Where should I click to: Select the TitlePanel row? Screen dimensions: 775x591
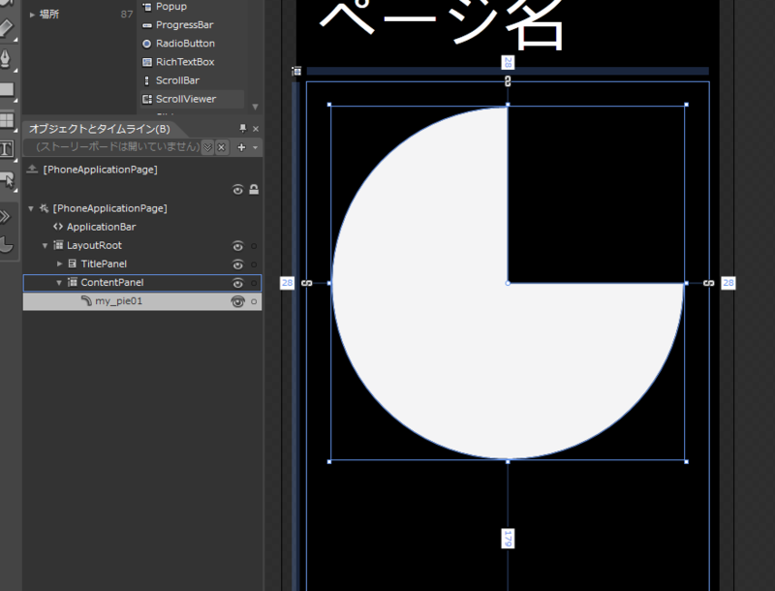[x=142, y=264]
